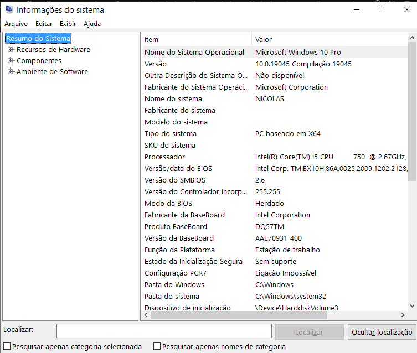Select Fabricante do sistema row
The width and height of the screenshot is (417, 353).
[275, 111]
